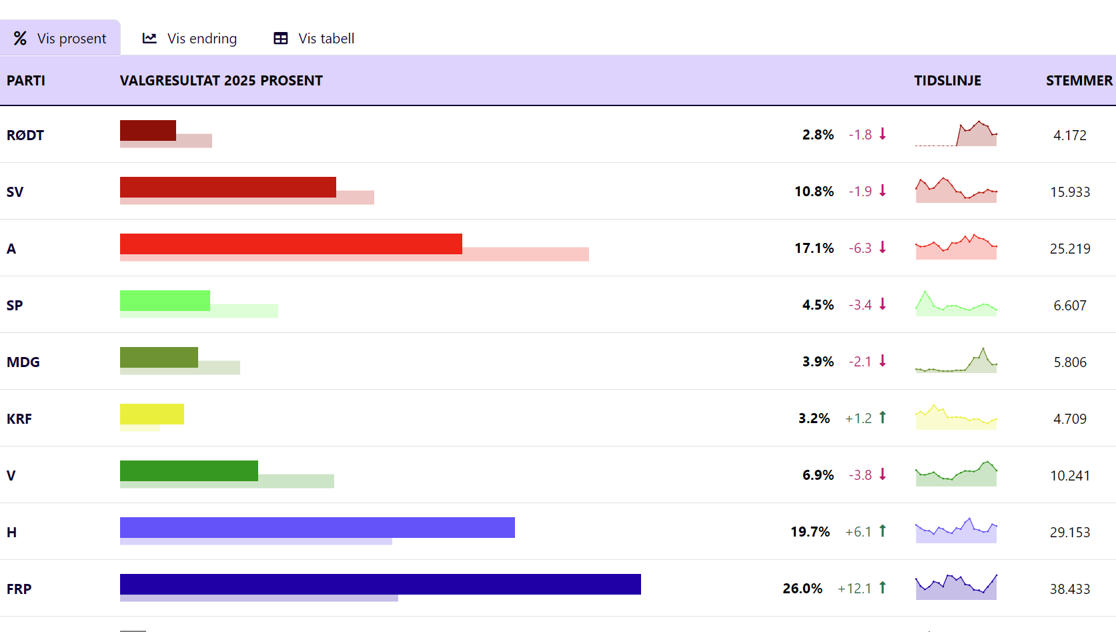Open the MDG timeline sparkline

coord(956,360)
